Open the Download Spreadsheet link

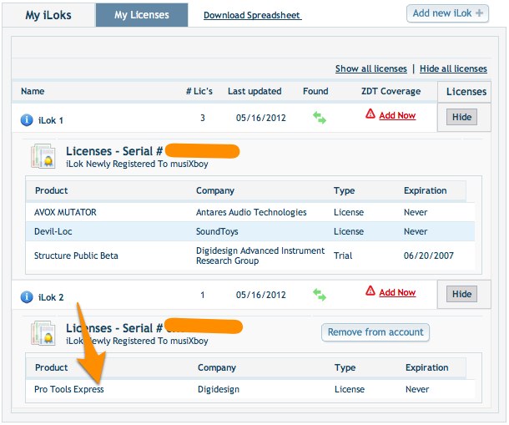[x=252, y=15]
